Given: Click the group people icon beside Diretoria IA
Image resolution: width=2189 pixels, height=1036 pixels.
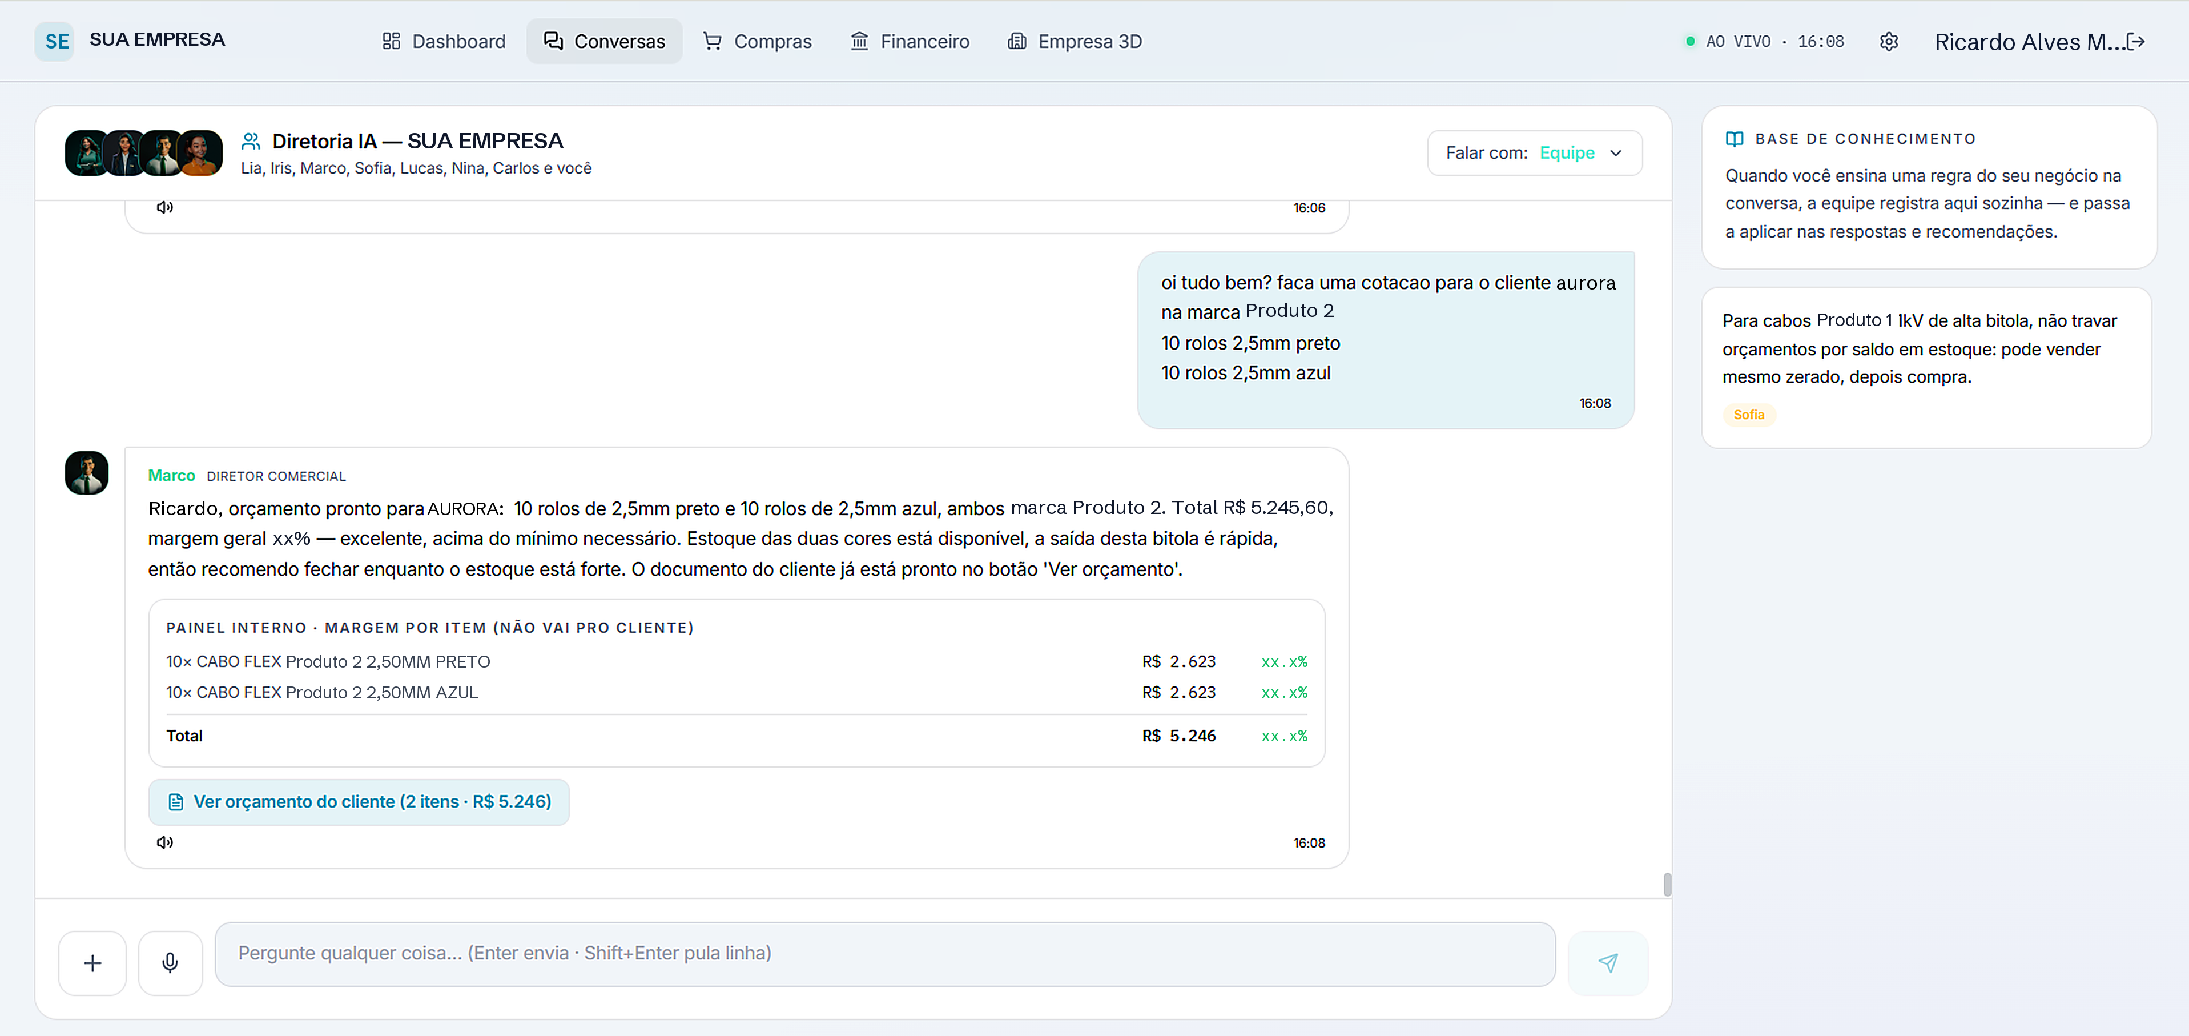Looking at the screenshot, I should click(x=251, y=141).
